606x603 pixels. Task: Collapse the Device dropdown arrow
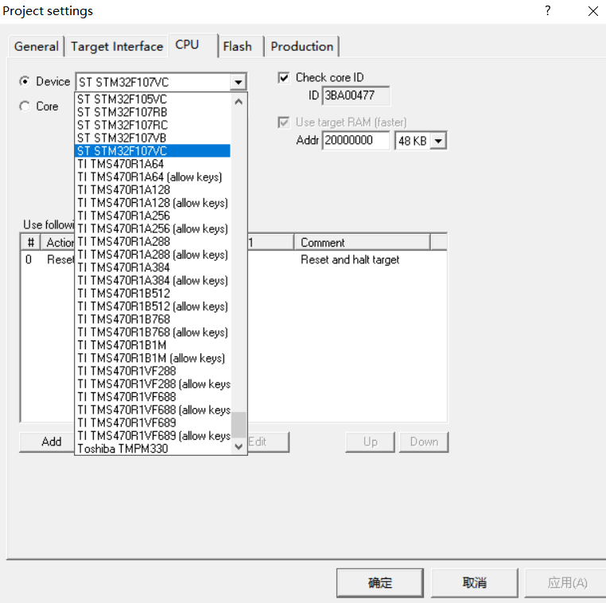(239, 82)
